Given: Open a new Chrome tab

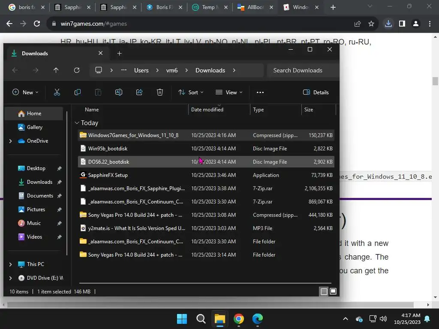Looking at the screenshot, I should pyautogui.click(x=333, y=7).
